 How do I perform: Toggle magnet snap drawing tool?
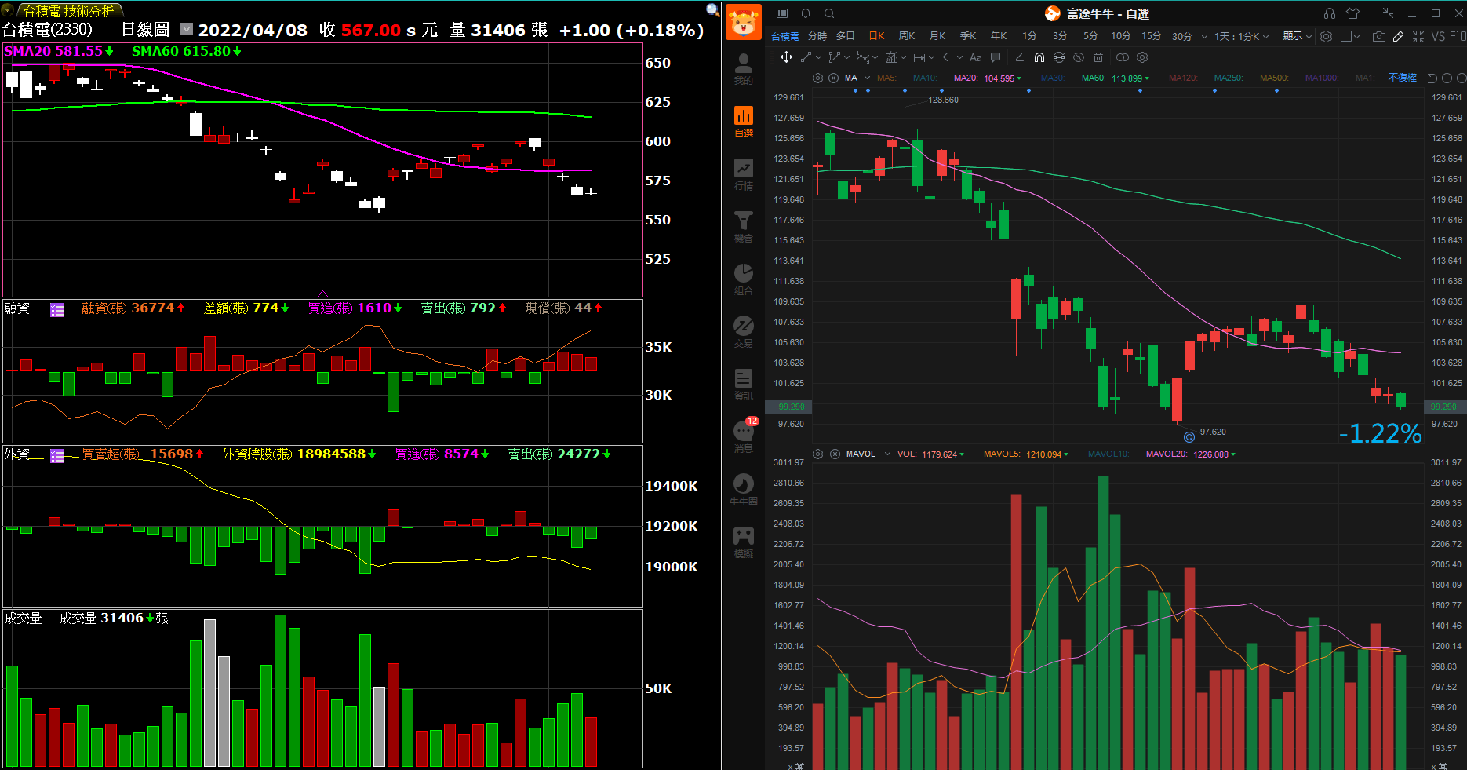1039,57
